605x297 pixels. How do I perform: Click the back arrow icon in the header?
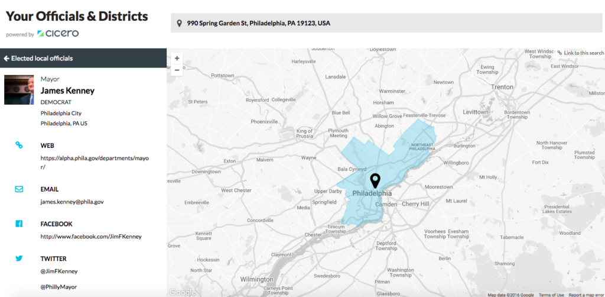tap(6, 59)
